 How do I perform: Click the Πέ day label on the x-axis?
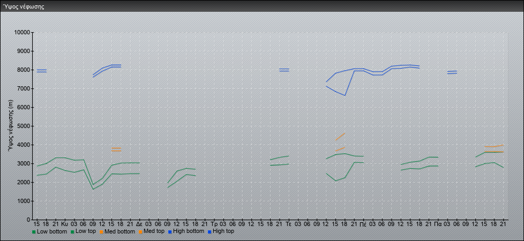coord(363,224)
